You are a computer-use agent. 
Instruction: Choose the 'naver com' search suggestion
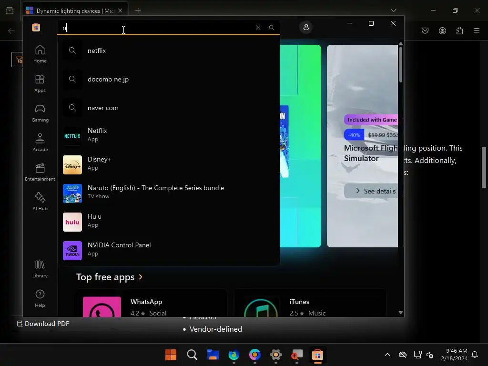(x=169, y=108)
